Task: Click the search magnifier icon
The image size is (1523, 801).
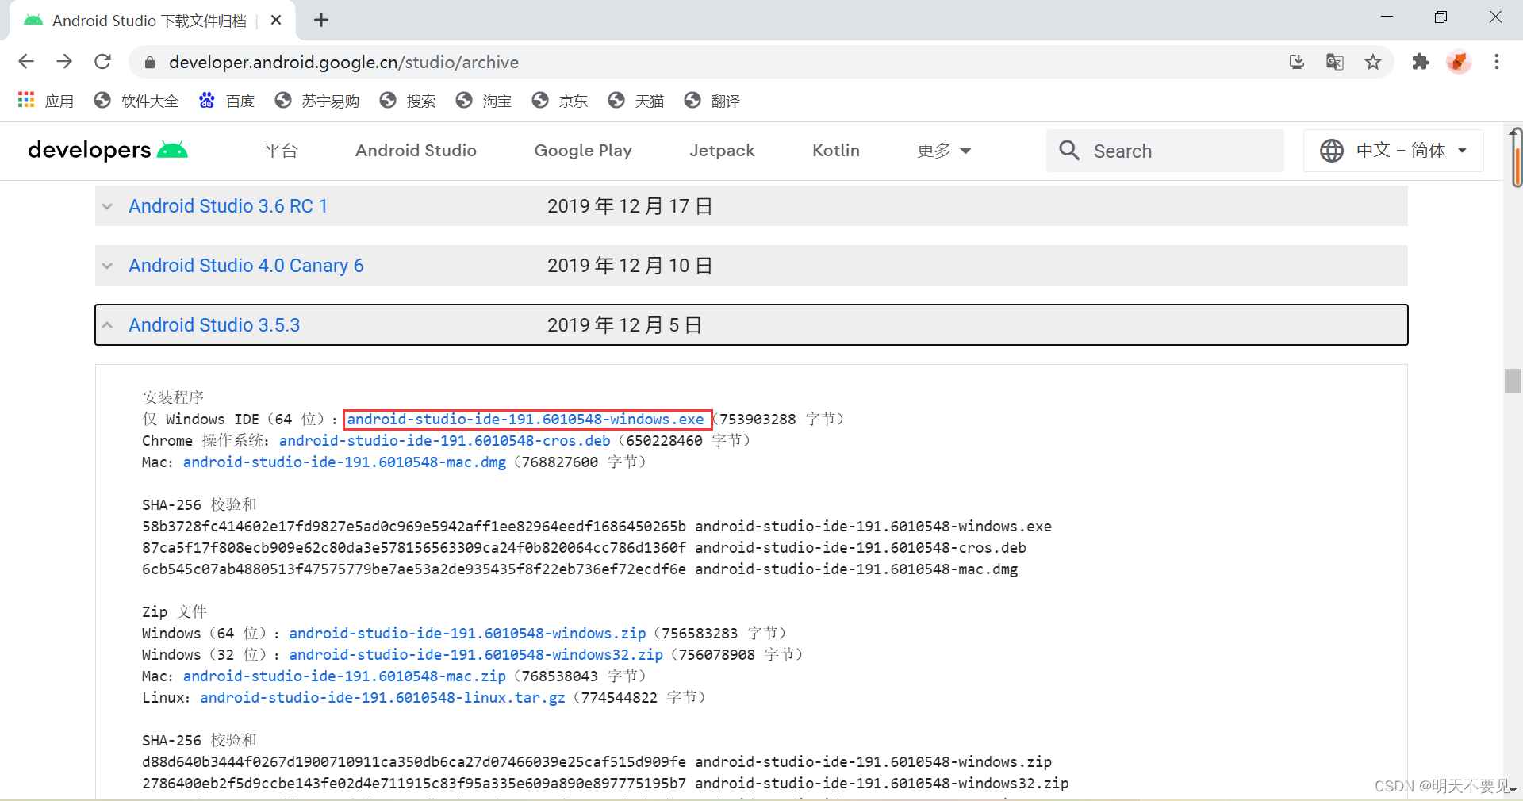Action: click(x=1069, y=151)
